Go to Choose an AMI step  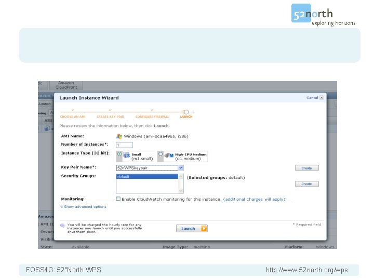coord(73,117)
